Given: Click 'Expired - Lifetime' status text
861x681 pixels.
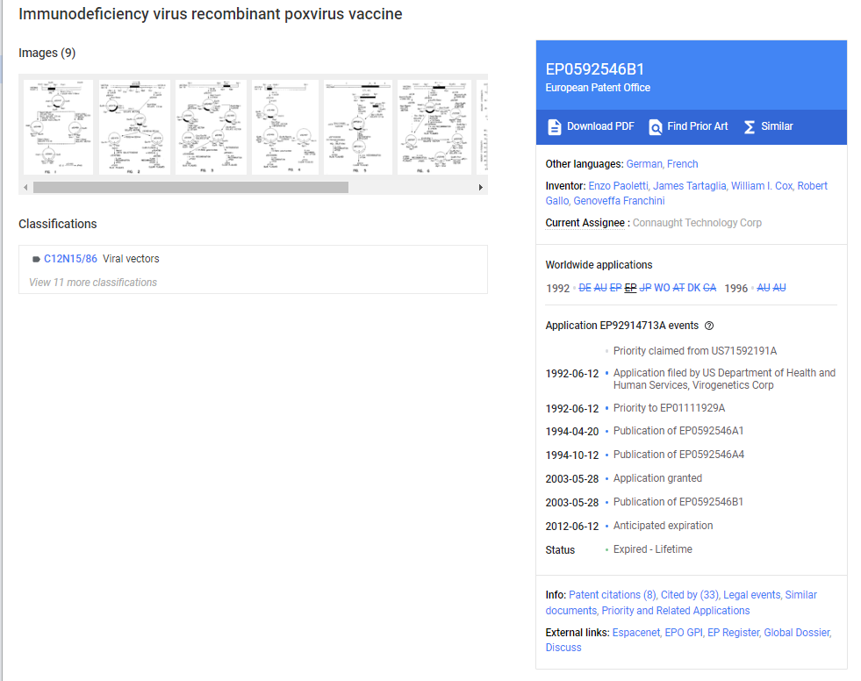Looking at the screenshot, I should (x=652, y=549).
